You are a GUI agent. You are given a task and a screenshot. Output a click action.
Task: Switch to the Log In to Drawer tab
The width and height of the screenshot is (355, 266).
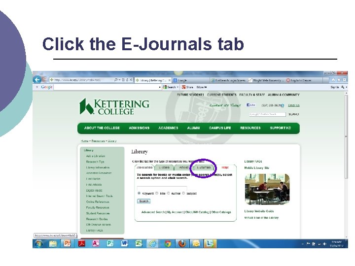[304, 80]
